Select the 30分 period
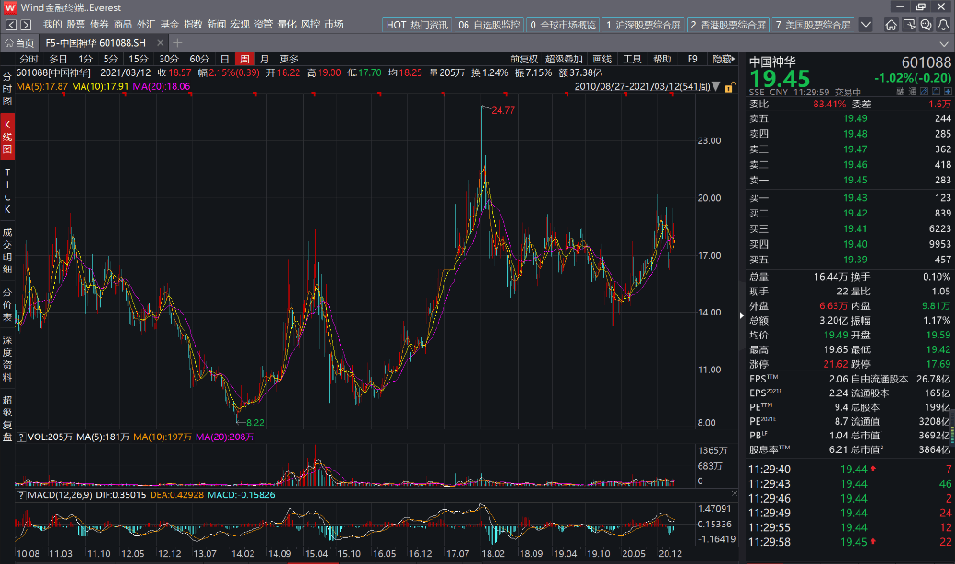The height and width of the screenshot is (564, 955). [x=169, y=59]
